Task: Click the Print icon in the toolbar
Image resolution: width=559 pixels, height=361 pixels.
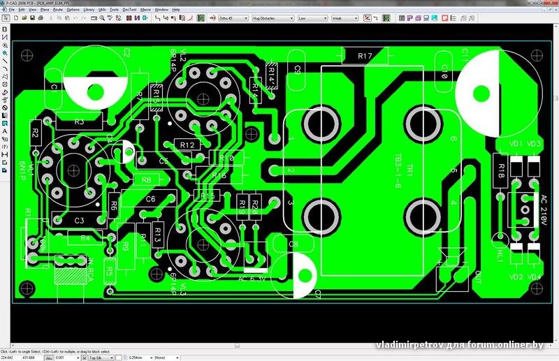Action: tap(41, 18)
